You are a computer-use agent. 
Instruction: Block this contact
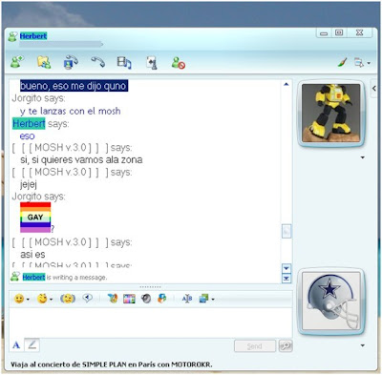tap(178, 63)
